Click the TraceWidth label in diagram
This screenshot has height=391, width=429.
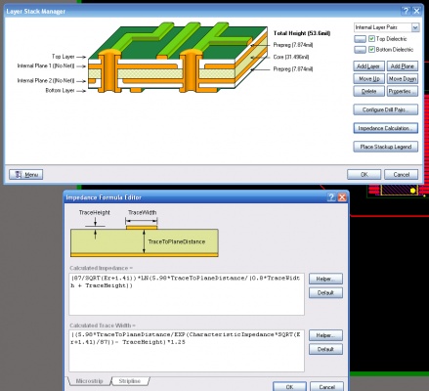click(142, 212)
